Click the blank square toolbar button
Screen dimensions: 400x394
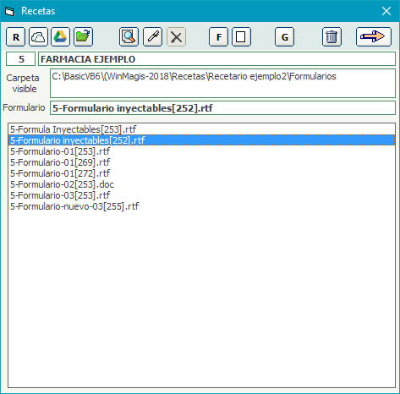[241, 37]
